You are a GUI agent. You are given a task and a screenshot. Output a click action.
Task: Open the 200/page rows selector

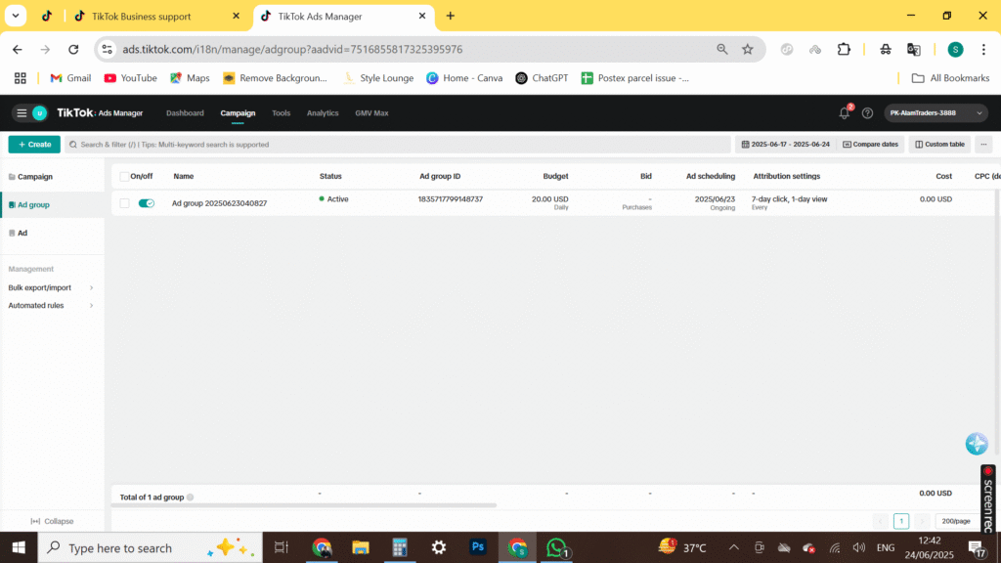[957, 521]
